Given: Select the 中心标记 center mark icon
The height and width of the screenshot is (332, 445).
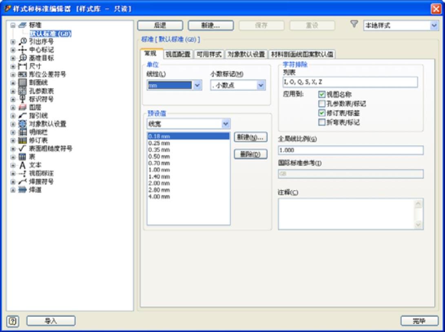Looking at the screenshot, I should click(22, 50).
